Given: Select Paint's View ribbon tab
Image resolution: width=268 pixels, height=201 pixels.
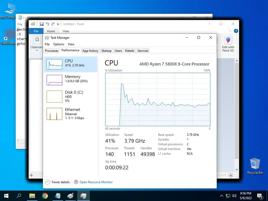Looking at the screenshot, I should (66, 31).
